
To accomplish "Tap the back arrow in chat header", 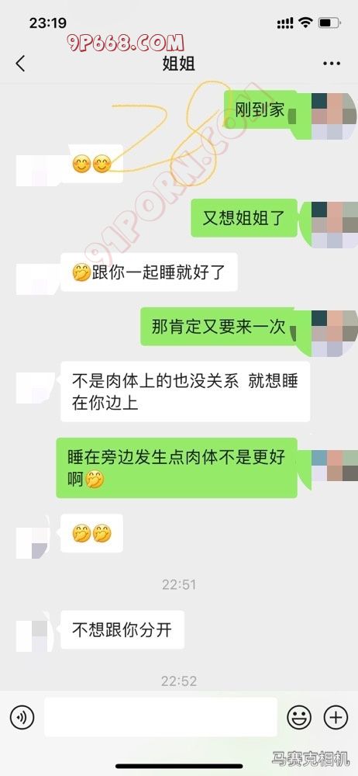I will coord(20,64).
